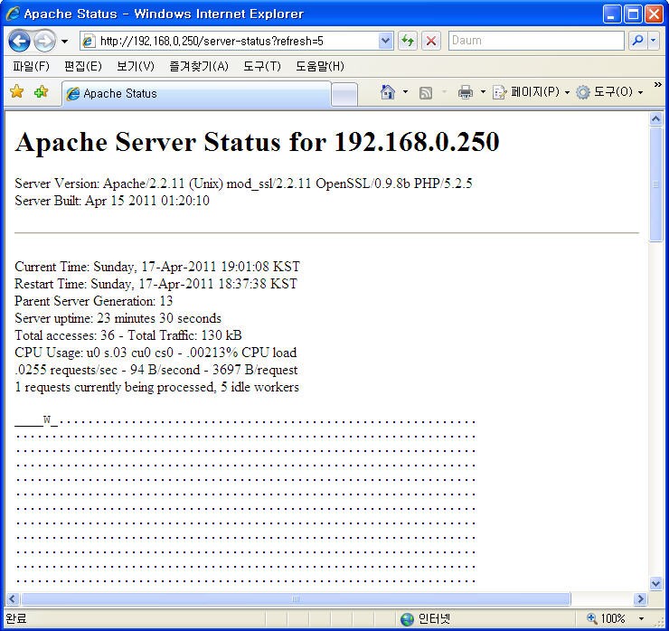Viewport: 669px width, 631px height.
Task: Open the Favorites Center star icon
Action: (16, 91)
